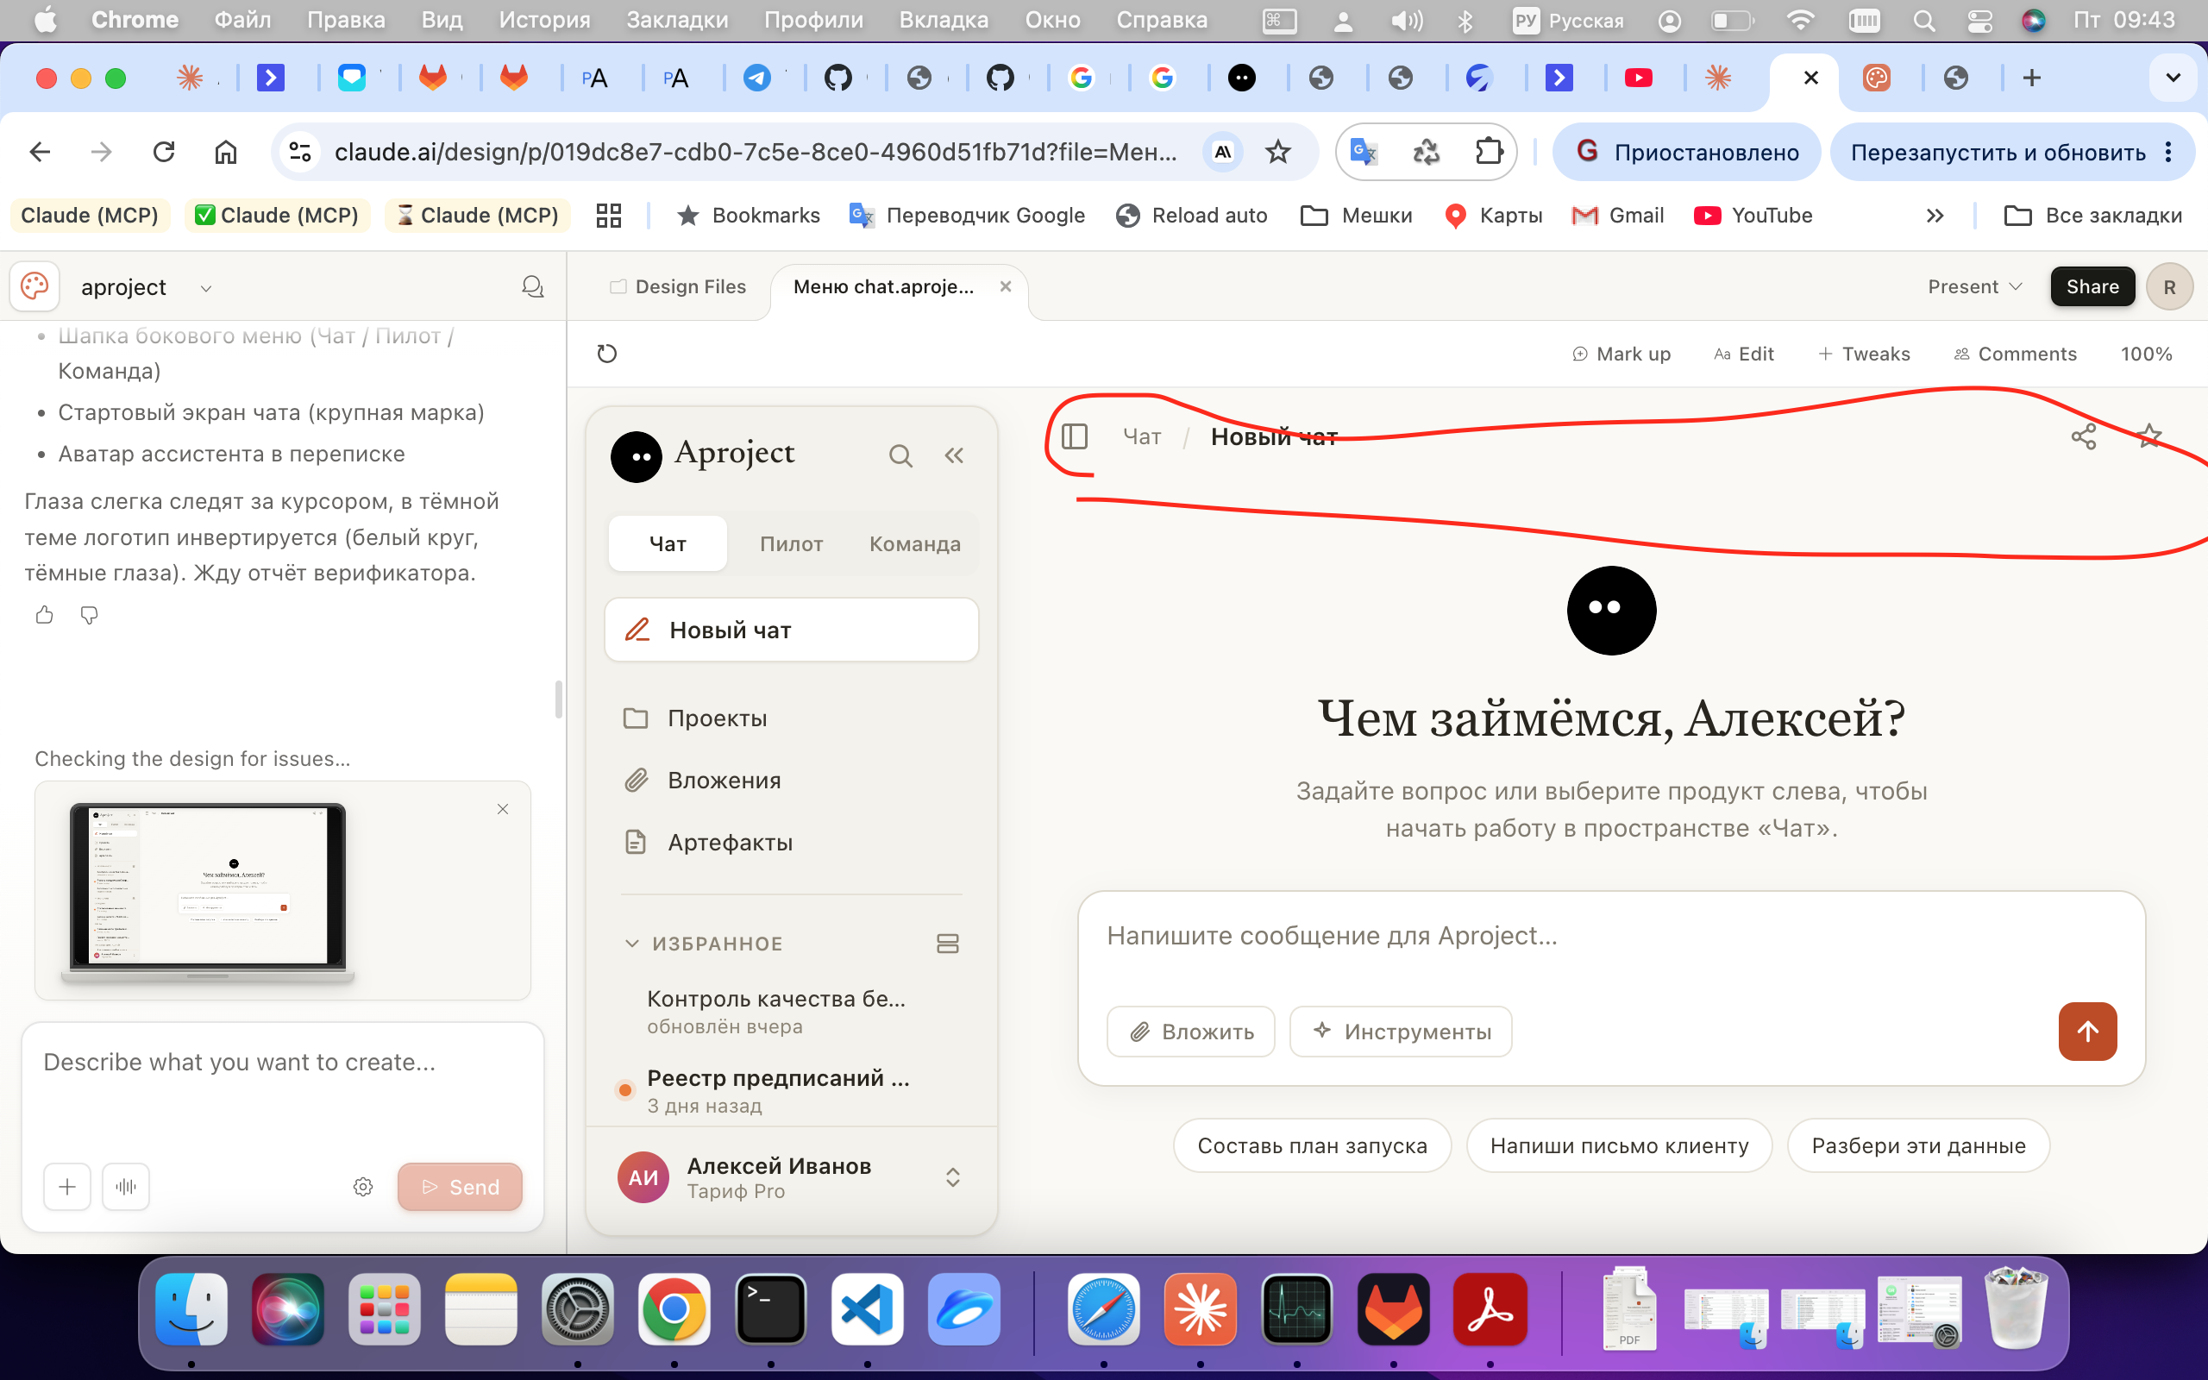The image size is (2208, 1380).
Task: Click the Google Translate extension icon
Action: pos(1363,152)
